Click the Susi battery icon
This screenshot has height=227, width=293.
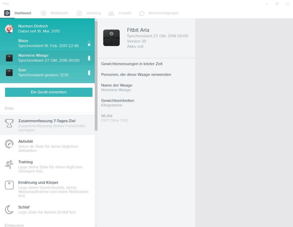coord(89,73)
